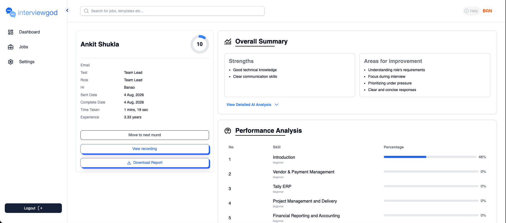
Task: Click the Introduction skill row
Action: click(357, 160)
